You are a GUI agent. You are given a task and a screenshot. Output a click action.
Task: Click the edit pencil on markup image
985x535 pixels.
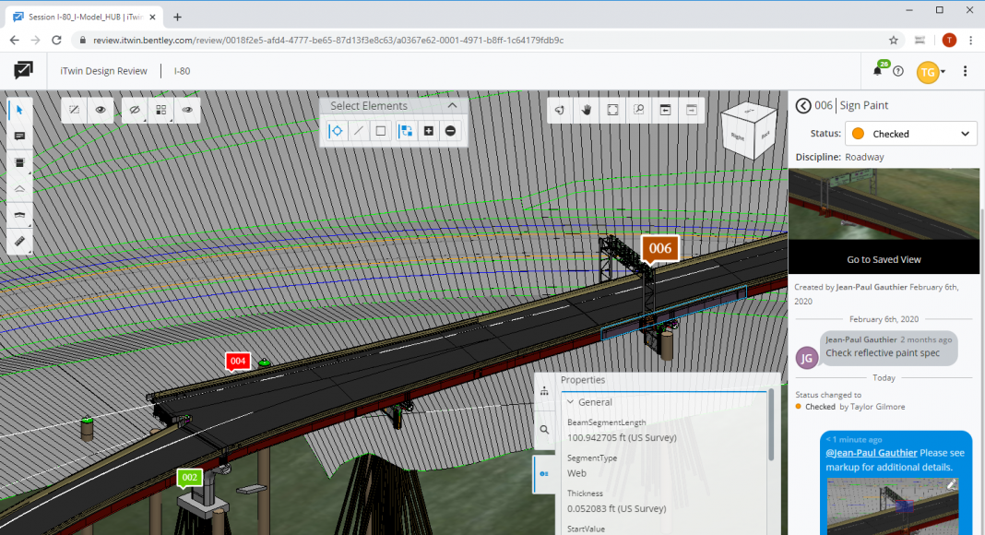(952, 484)
